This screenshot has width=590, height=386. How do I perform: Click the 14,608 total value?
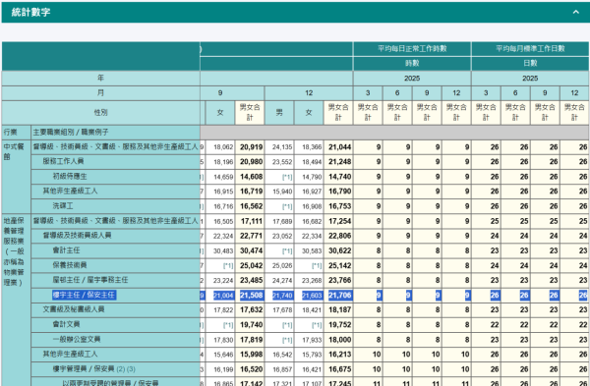[252, 177]
